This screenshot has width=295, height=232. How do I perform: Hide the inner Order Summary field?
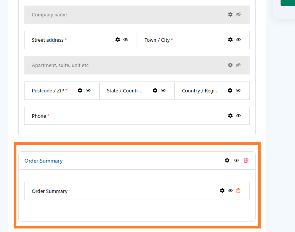230,191
